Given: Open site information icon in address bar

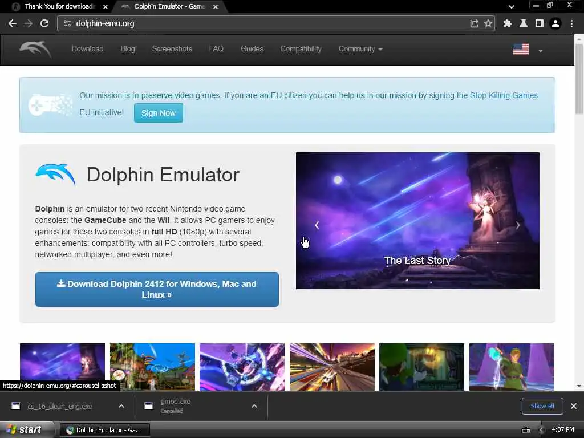Looking at the screenshot, I should [67, 23].
